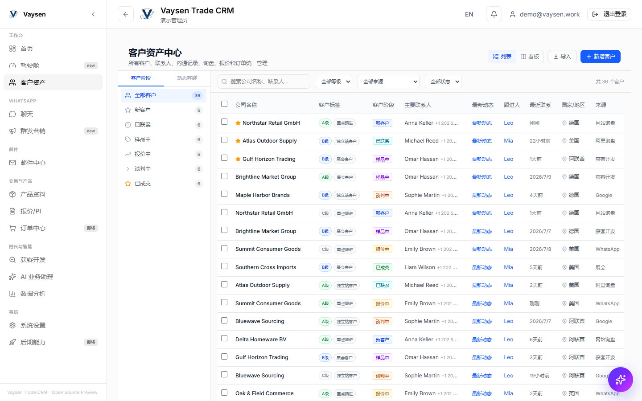Check the box for Oak & Field Commerce
Viewport: 642px width, 401px height.
(x=224, y=393)
